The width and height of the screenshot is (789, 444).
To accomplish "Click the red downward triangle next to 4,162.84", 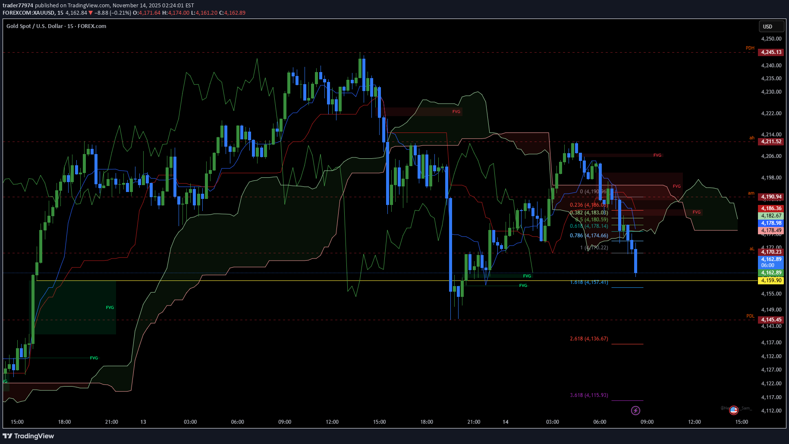I will coord(91,13).
